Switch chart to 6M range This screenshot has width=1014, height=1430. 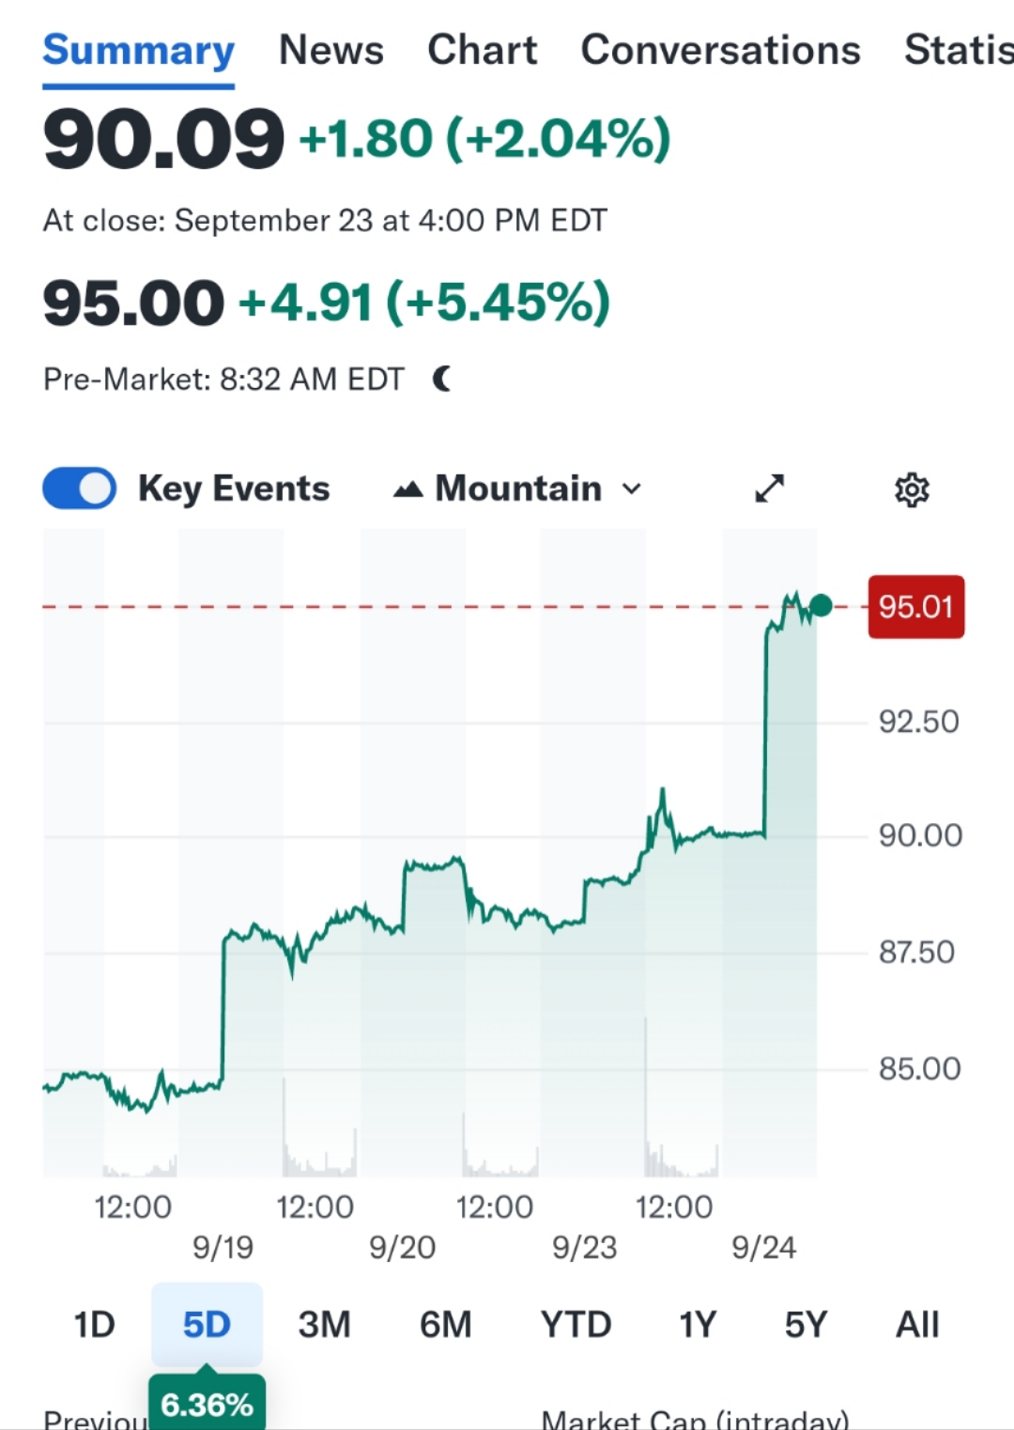(x=445, y=1325)
